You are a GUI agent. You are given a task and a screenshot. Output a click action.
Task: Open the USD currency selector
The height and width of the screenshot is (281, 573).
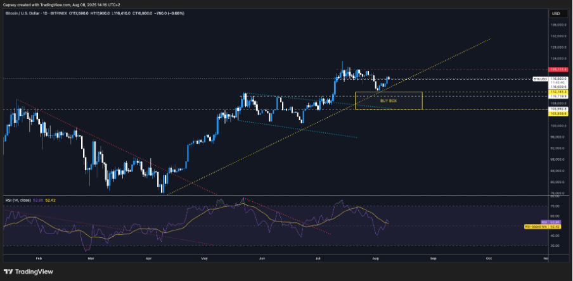(556, 13)
